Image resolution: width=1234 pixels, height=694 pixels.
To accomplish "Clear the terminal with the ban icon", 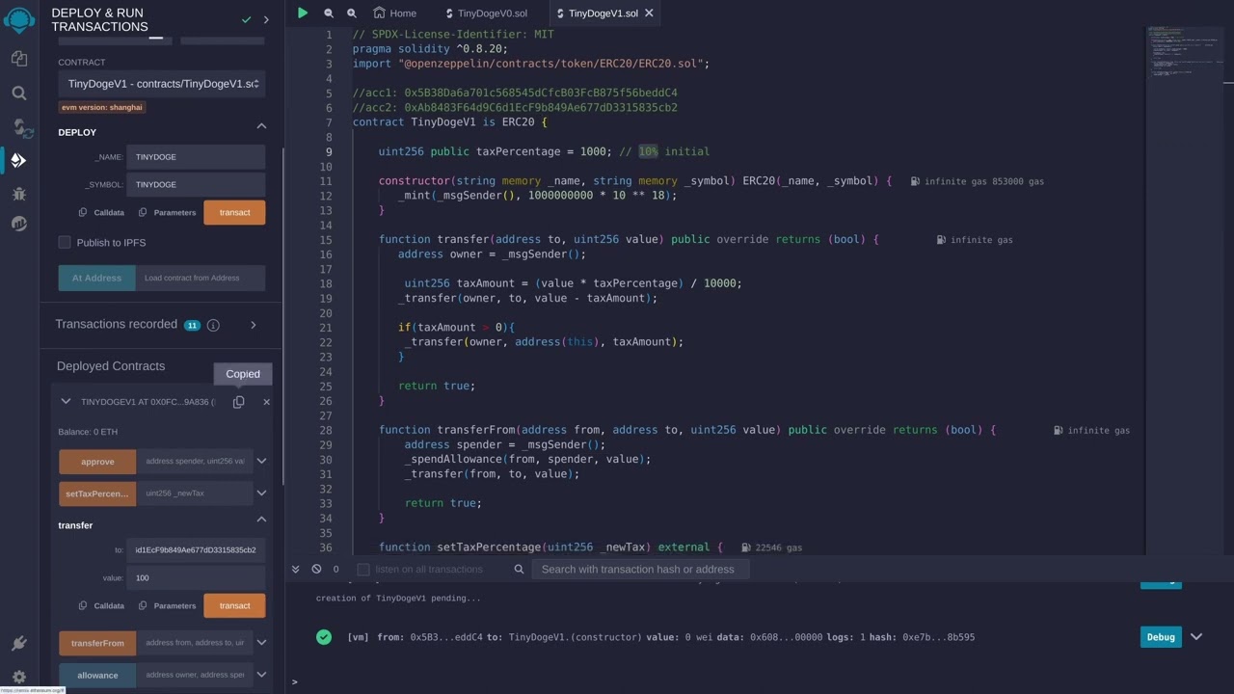I will click(x=316, y=569).
